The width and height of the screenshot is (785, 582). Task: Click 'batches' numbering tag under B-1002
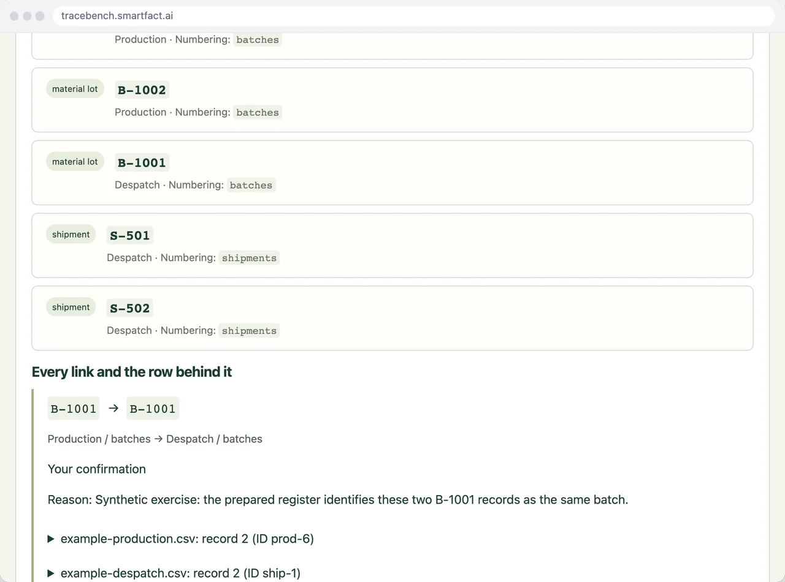[x=258, y=112]
